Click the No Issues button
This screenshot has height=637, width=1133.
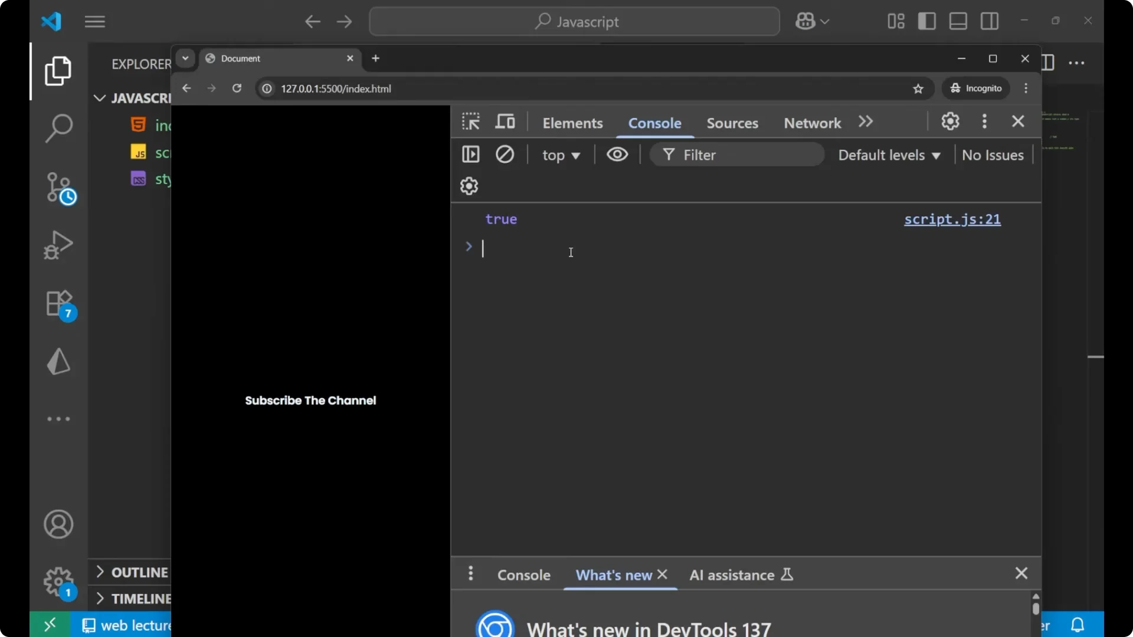coord(994,155)
